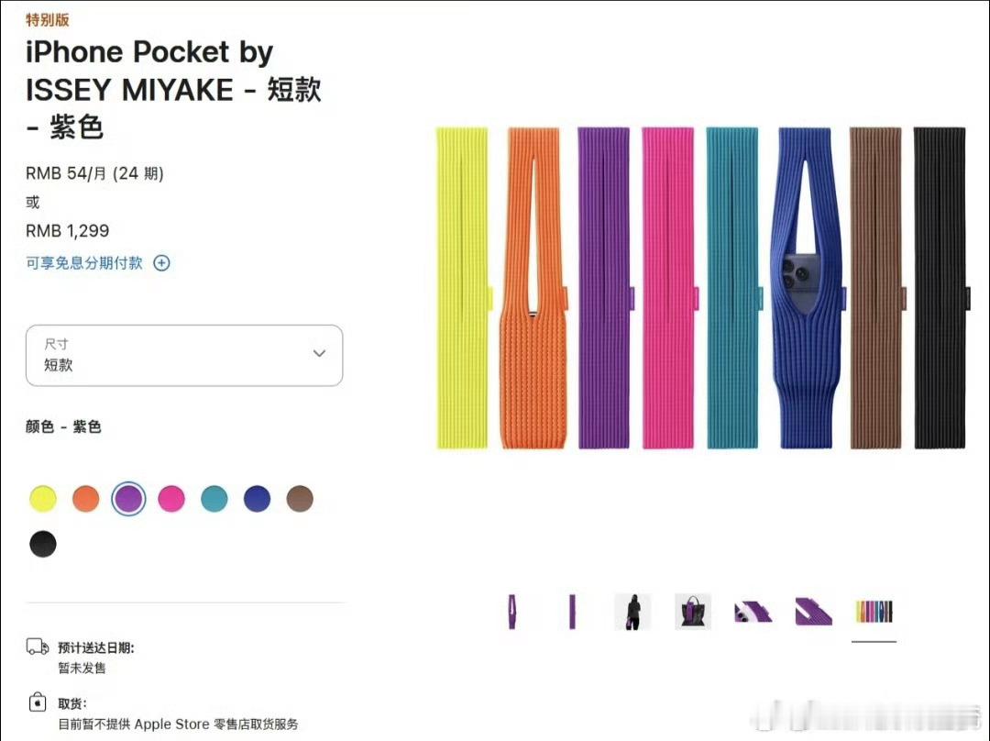Viewport: 990px width, 741px height.
Task: Pick the teal color swatch
Action: point(214,498)
